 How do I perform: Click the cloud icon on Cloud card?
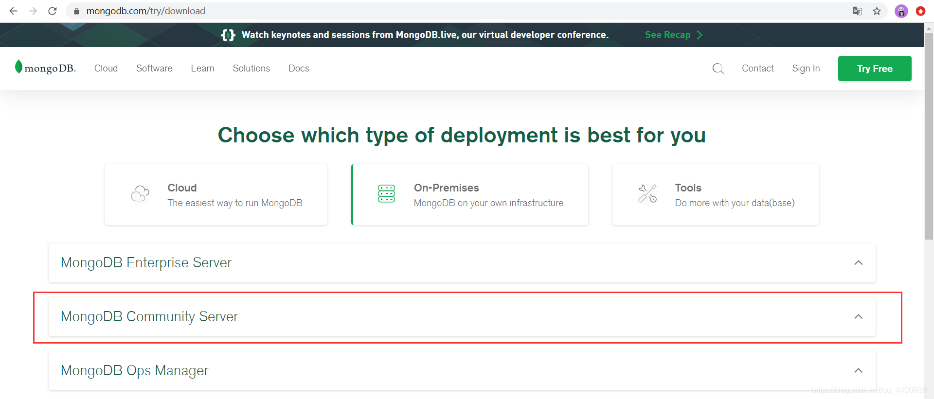click(x=140, y=193)
